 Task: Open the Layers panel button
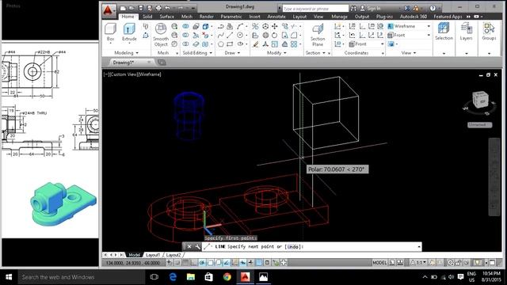[466, 32]
